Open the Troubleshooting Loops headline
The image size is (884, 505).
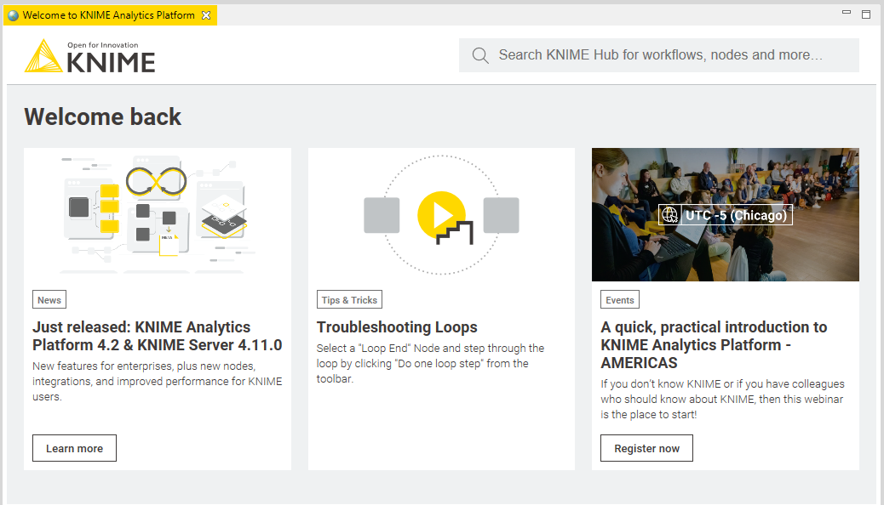click(x=397, y=327)
